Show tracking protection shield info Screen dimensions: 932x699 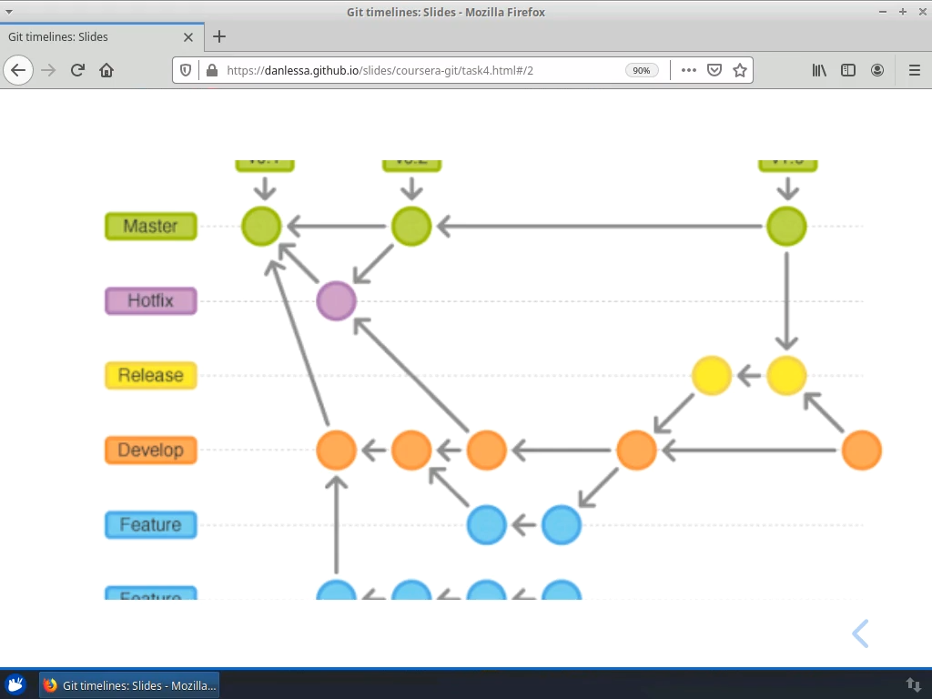(186, 70)
